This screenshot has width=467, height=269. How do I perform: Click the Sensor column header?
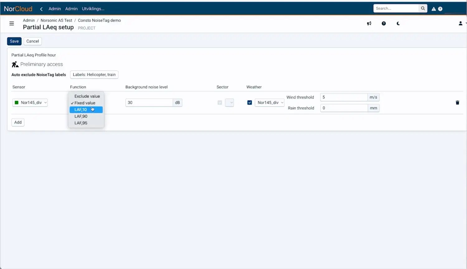point(19,87)
